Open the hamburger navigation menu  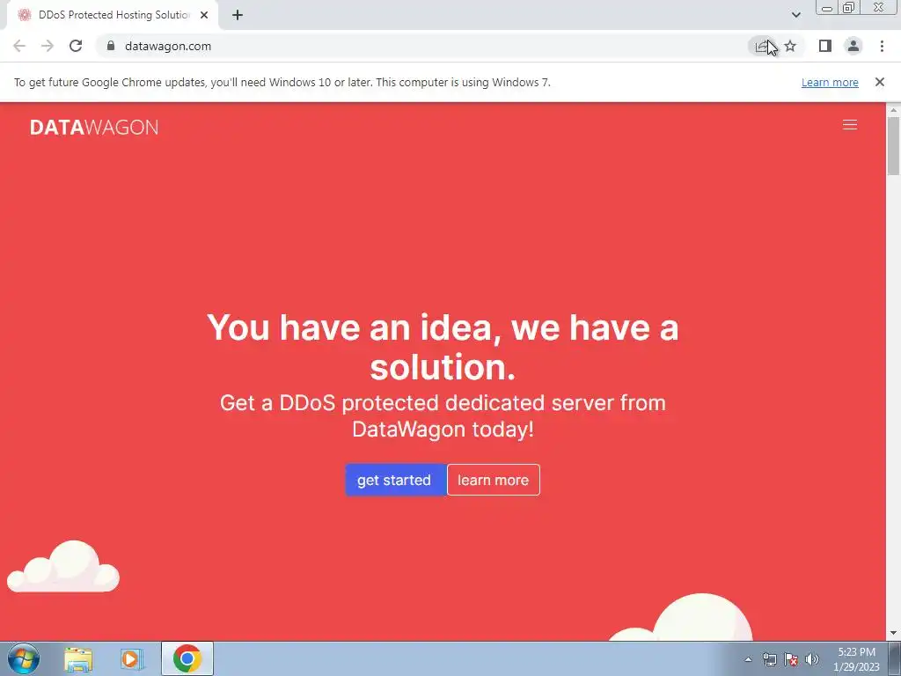849,125
